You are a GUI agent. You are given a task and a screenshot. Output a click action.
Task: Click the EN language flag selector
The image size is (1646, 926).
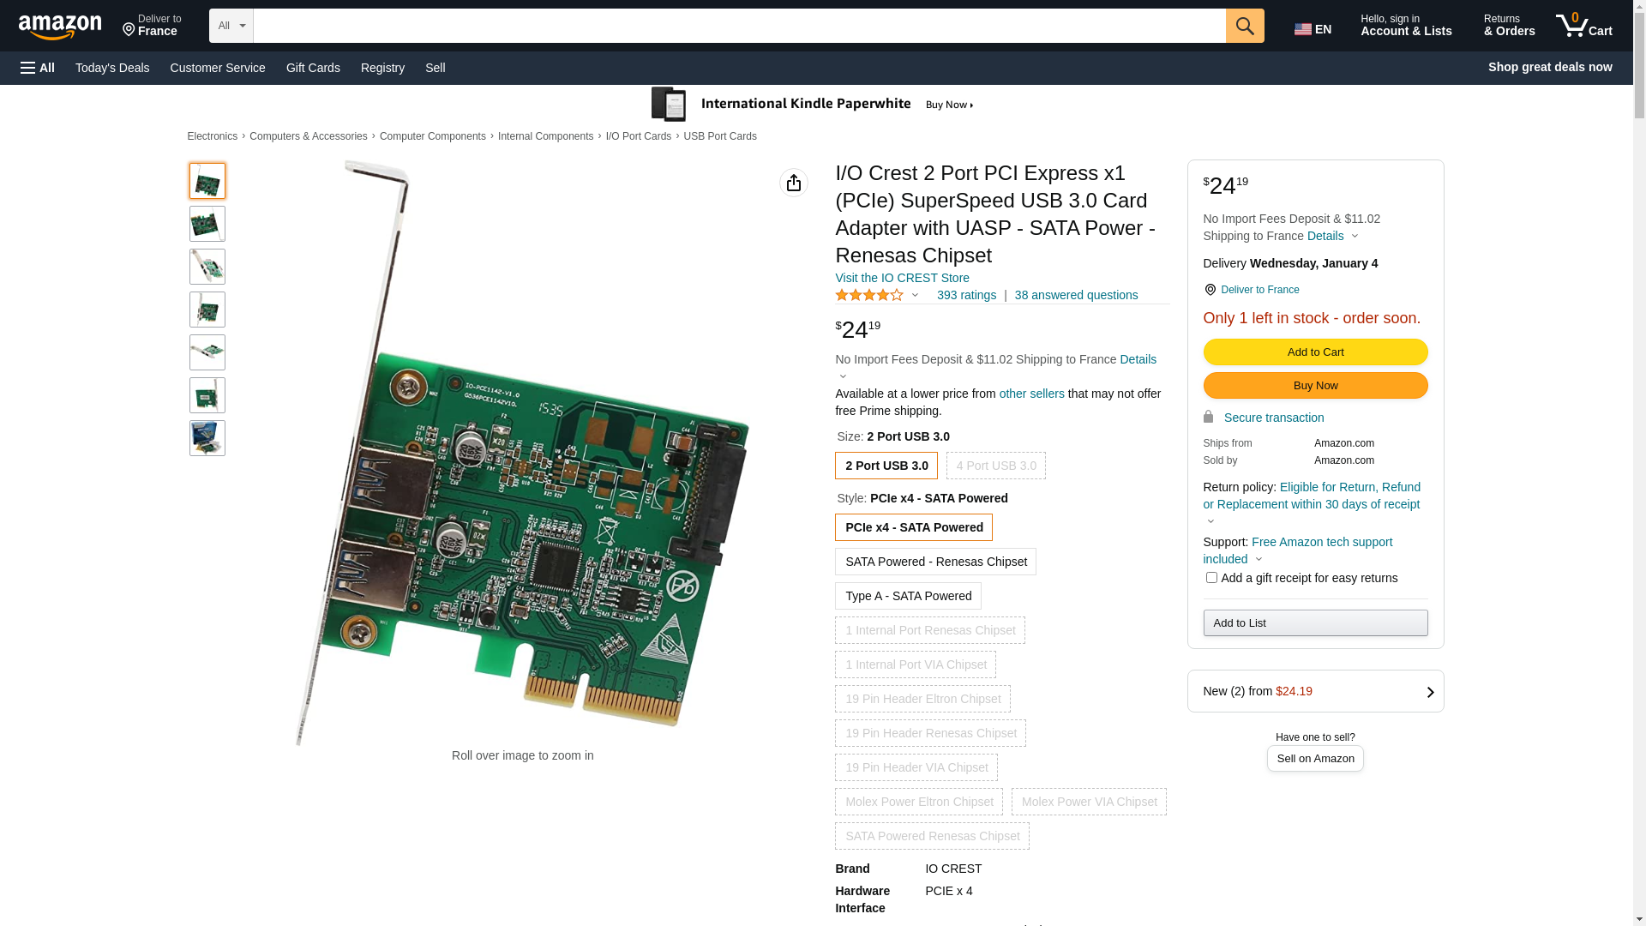point(1313,29)
